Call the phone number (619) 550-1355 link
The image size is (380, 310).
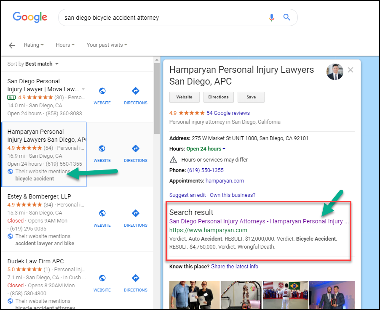(x=205, y=170)
